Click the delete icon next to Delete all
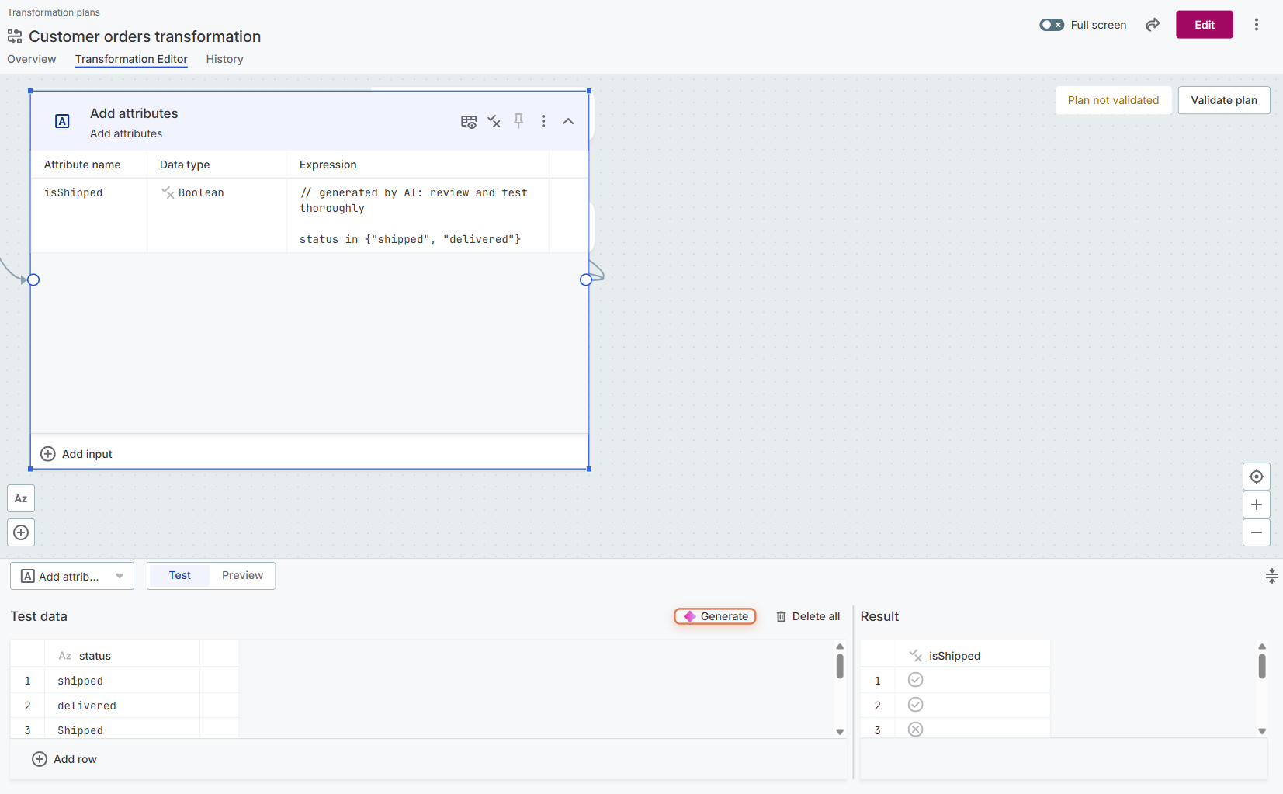 (782, 616)
